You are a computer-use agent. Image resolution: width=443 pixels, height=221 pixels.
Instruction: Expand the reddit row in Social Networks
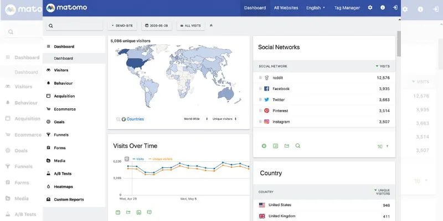(x=260, y=77)
